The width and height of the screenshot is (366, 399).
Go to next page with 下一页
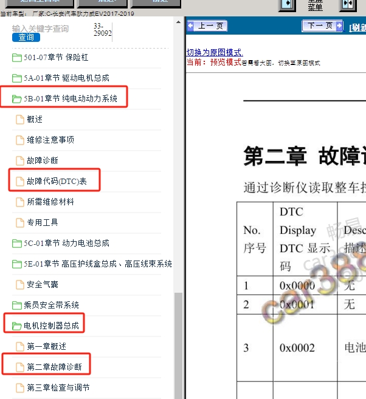322,26
